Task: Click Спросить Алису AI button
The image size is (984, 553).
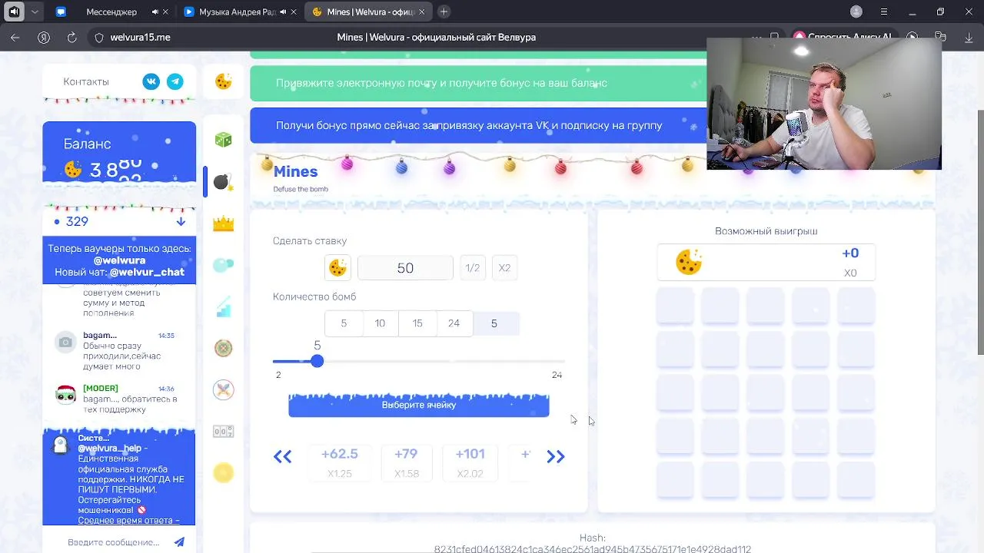Action: [842, 37]
